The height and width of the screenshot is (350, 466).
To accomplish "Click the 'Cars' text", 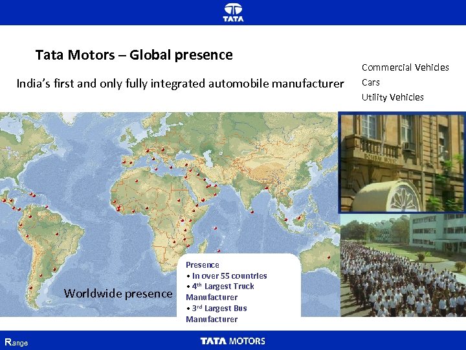I will click(371, 82).
